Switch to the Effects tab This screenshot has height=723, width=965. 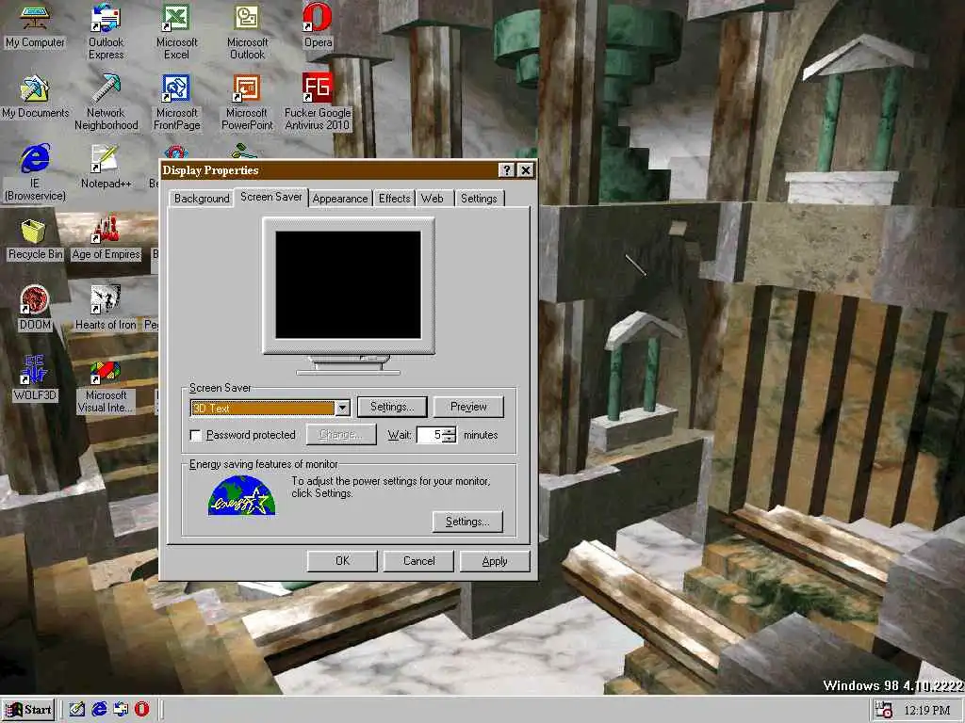(x=394, y=199)
